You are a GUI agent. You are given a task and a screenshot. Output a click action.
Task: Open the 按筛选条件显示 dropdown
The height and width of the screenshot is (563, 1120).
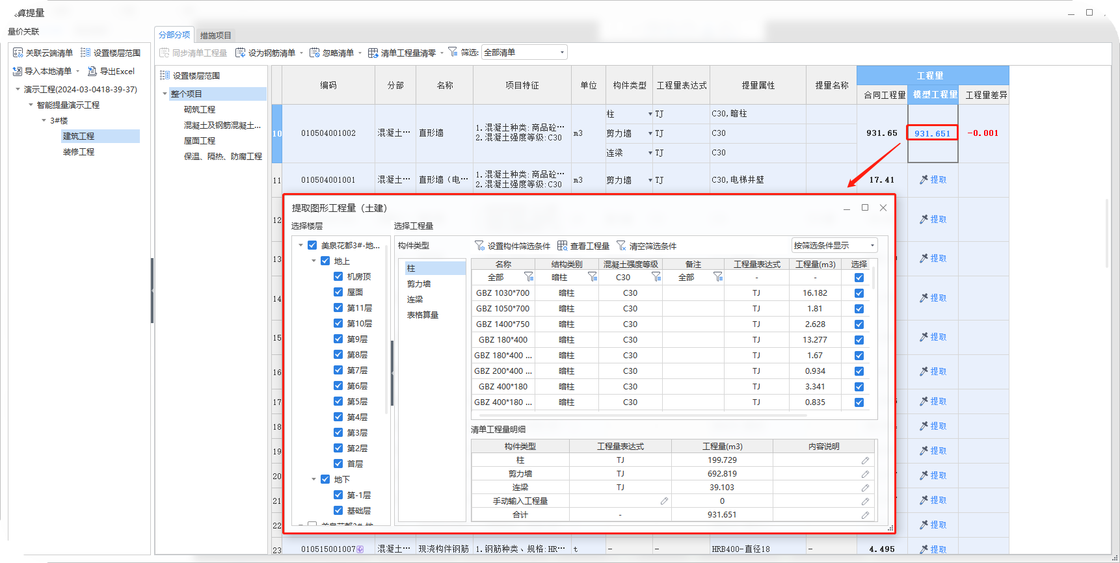pyautogui.click(x=834, y=245)
